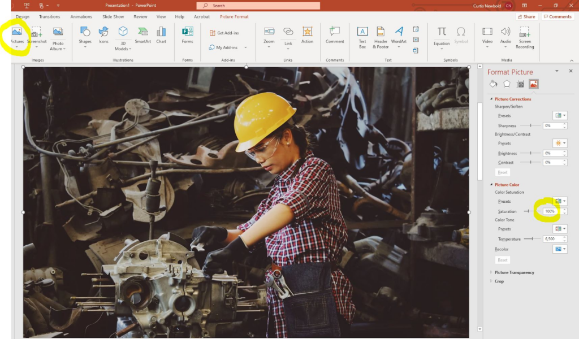The width and height of the screenshot is (579, 339).
Task: Expand the Crop section
Action: point(499,281)
